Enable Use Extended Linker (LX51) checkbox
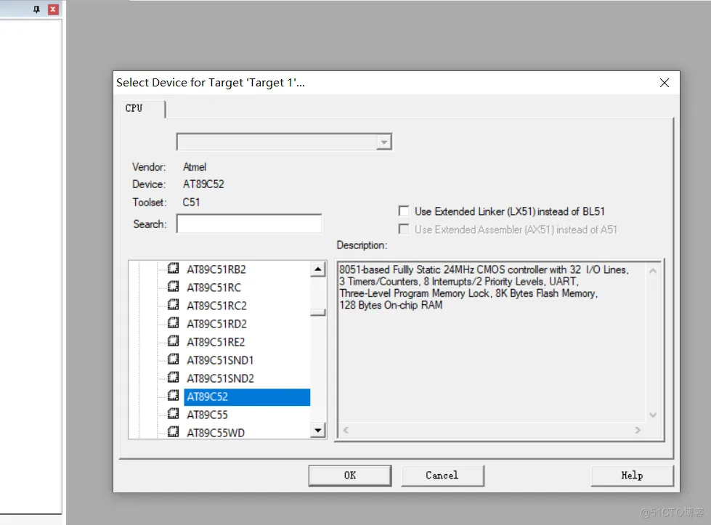Viewport: 711px width, 525px height. coord(404,211)
